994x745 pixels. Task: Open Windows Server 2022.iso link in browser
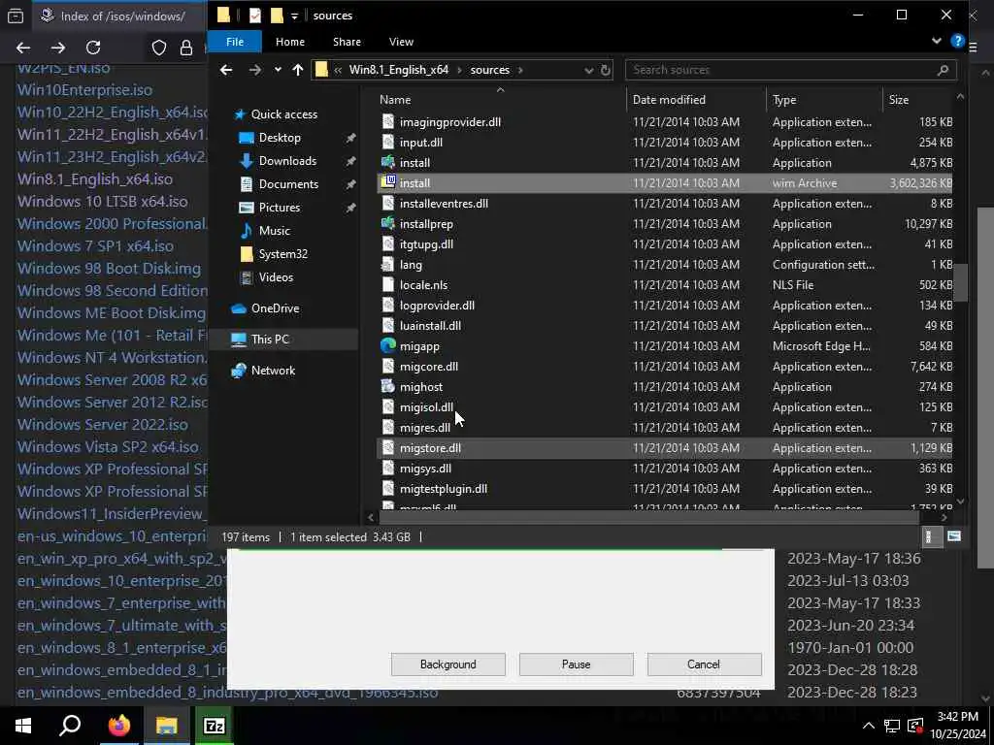103,425
